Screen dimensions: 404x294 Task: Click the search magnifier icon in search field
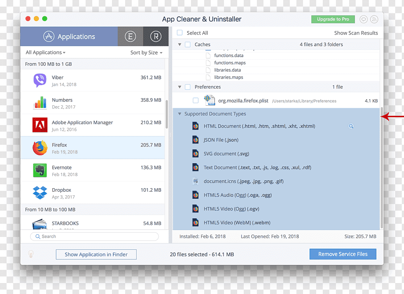tap(38, 237)
